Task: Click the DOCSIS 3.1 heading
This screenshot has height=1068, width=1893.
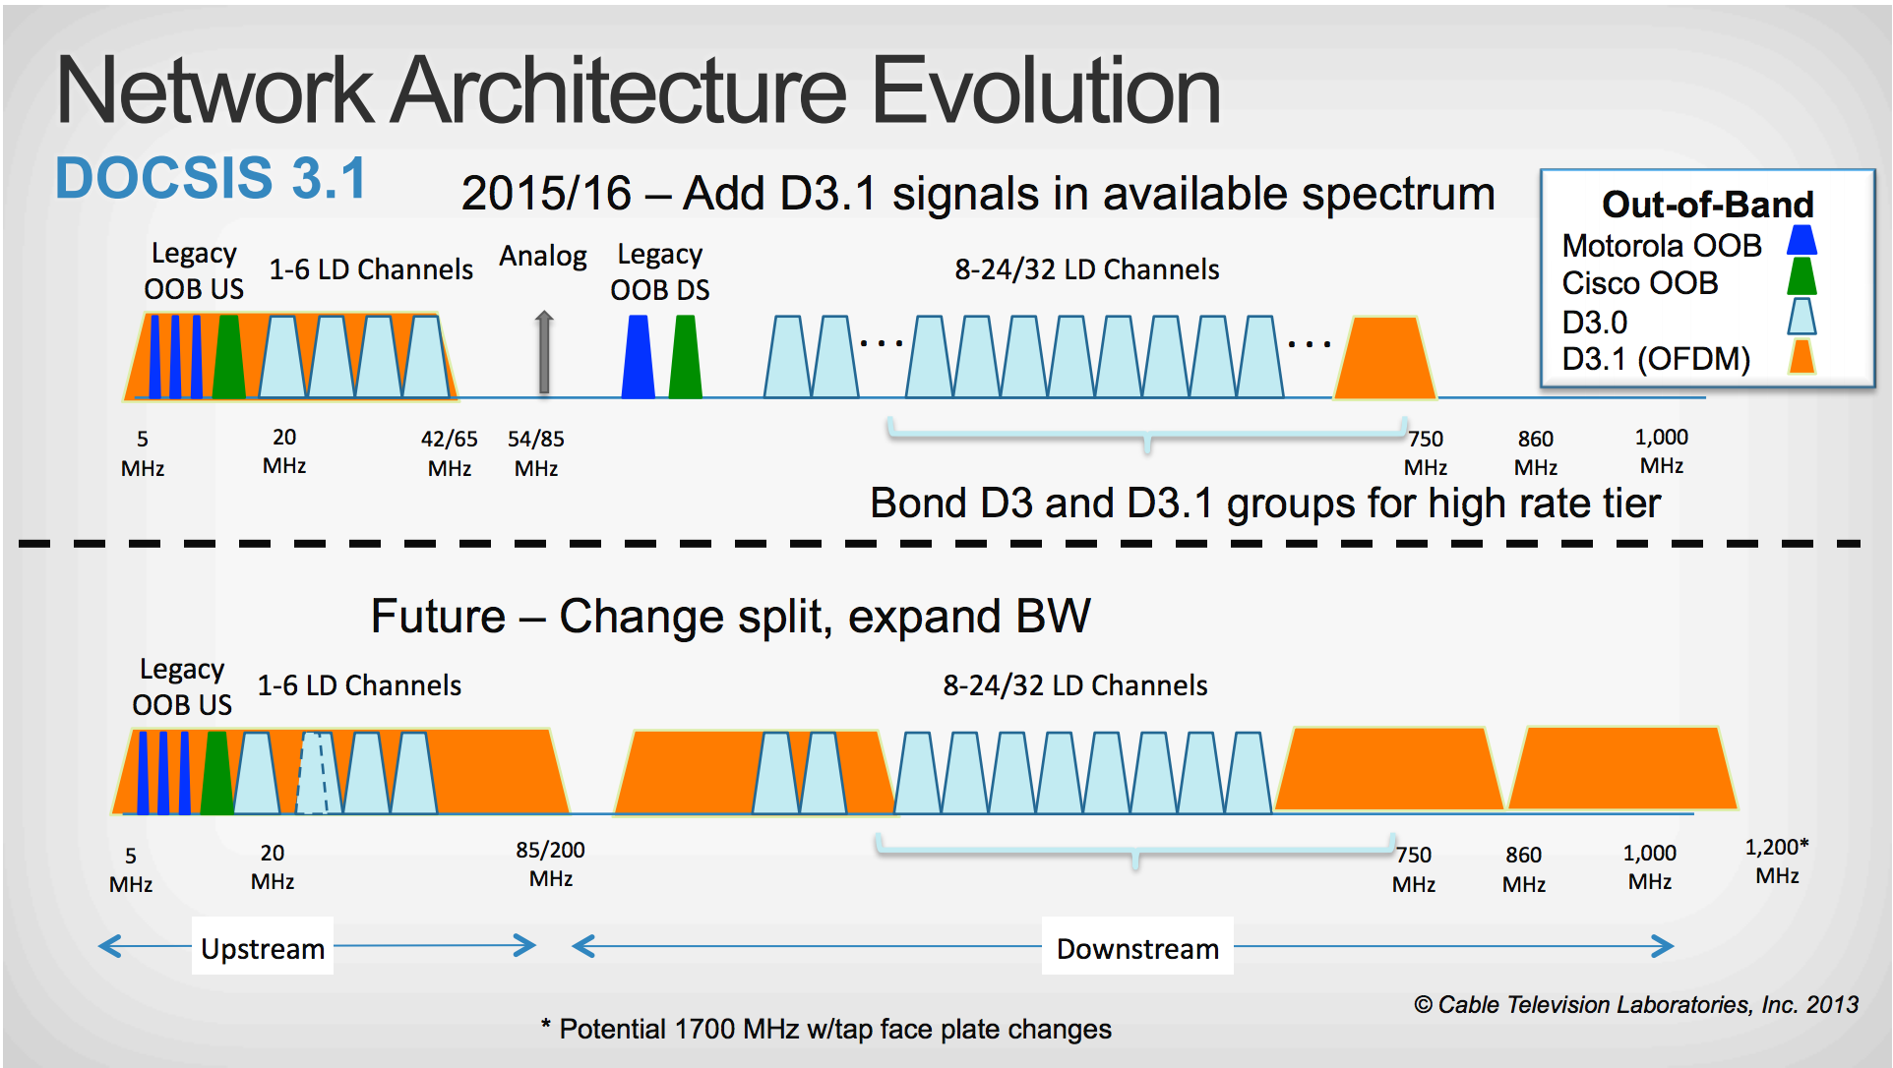Action: tap(211, 178)
